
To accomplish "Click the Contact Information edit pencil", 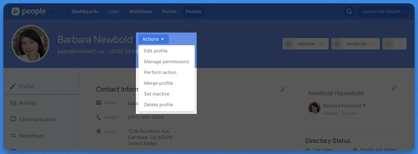I will (x=283, y=89).
